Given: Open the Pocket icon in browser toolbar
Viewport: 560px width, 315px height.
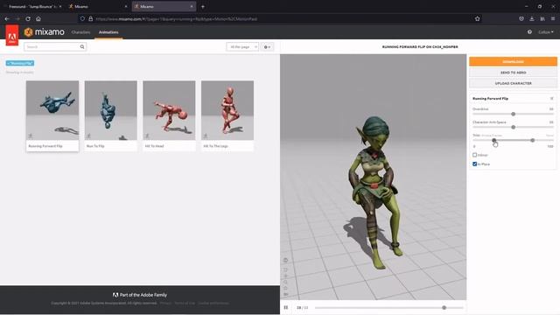Looking at the screenshot, I should click(x=521, y=18).
